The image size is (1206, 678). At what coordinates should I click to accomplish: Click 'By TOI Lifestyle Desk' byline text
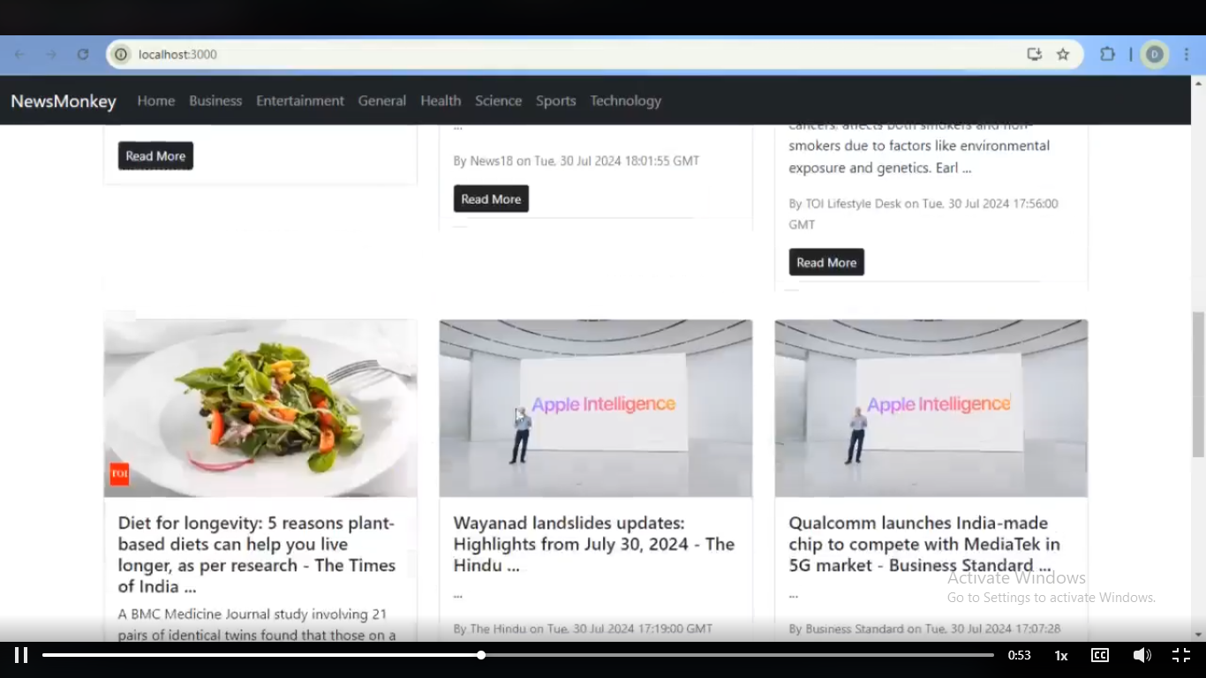(923, 214)
